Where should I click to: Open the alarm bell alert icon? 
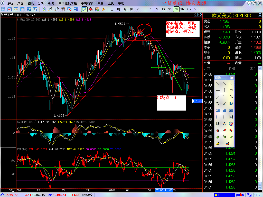(91, 9)
